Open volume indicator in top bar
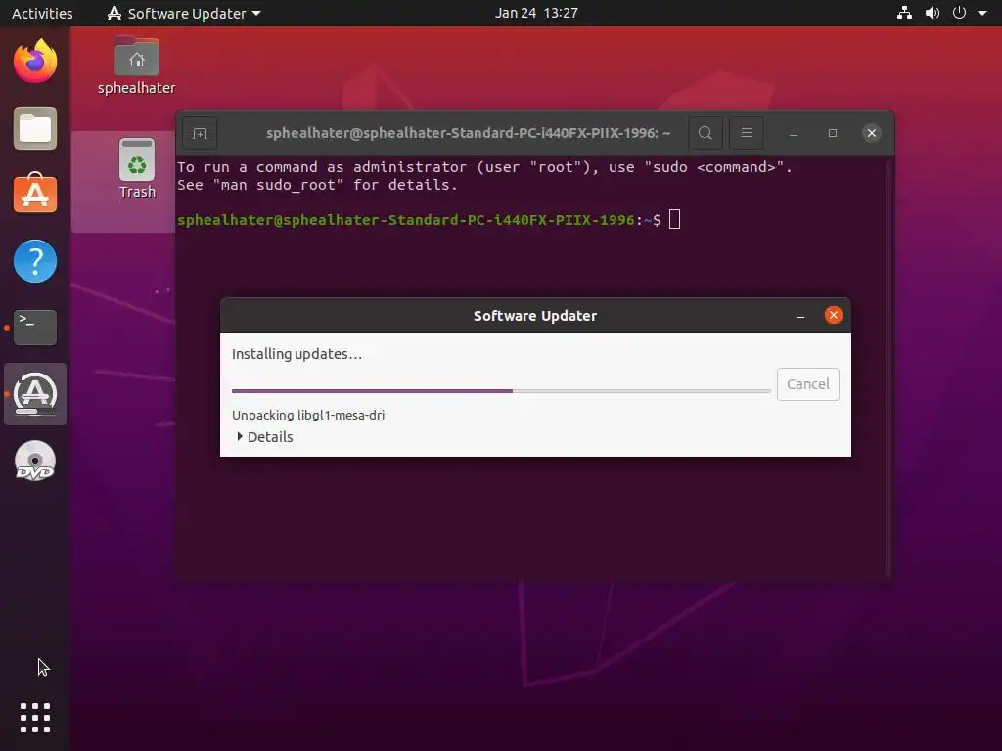The image size is (1002, 751). click(933, 13)
